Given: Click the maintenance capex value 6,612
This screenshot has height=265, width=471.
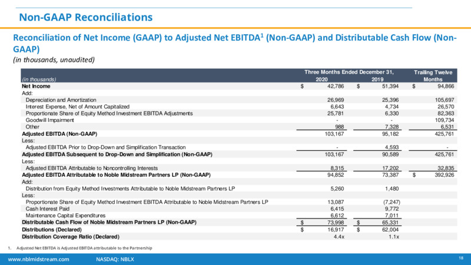Looking at the screenshot, I should pyautogui.click(x=337, y=216).
